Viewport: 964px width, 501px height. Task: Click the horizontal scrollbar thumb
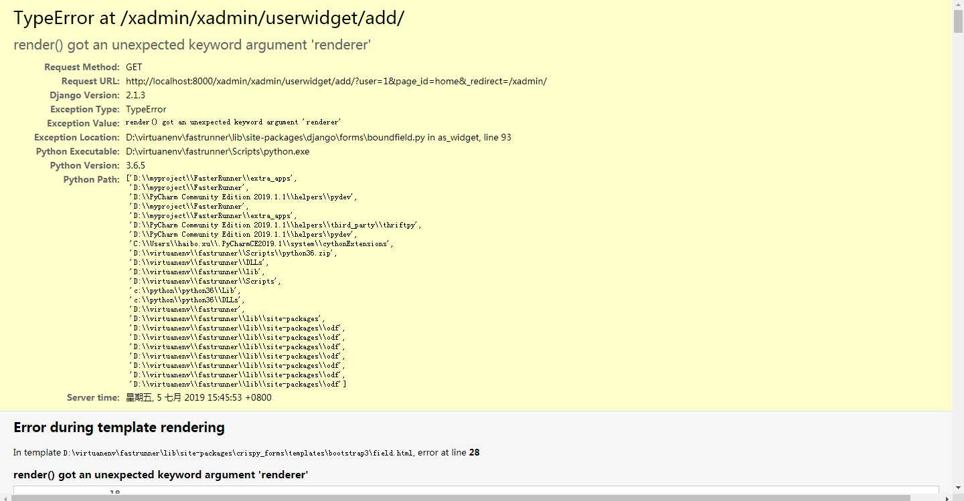(x=461, y=498)
